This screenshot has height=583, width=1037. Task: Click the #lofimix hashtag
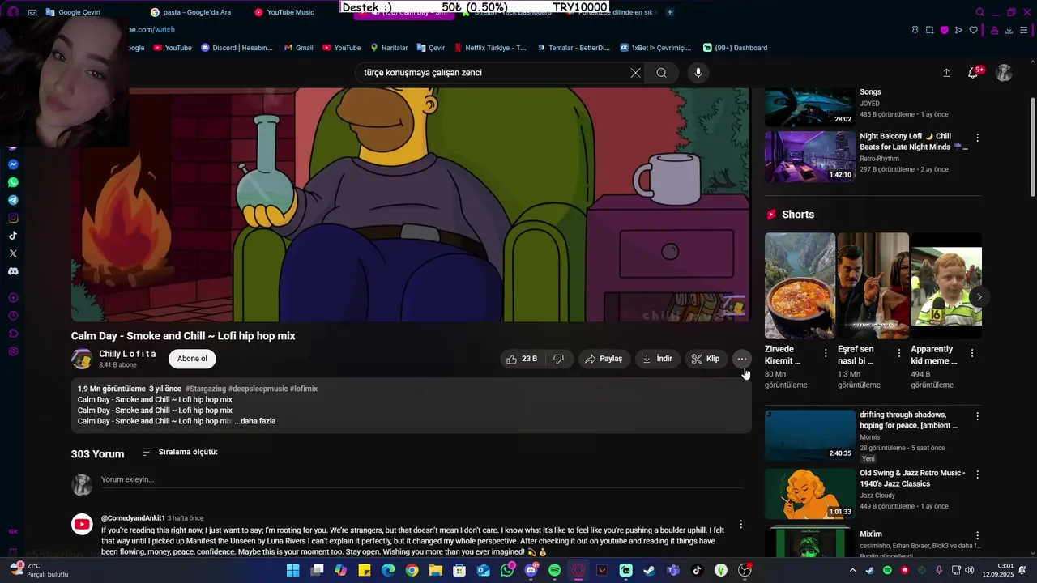(x=304, y=389)
